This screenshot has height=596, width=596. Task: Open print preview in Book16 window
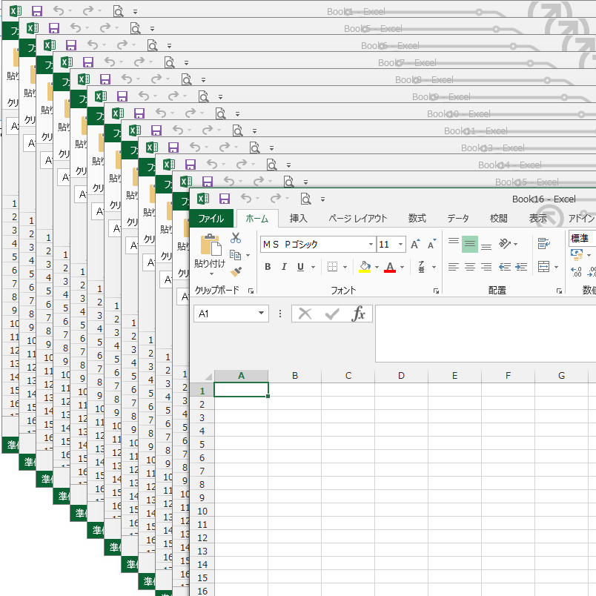pos(305,199)
